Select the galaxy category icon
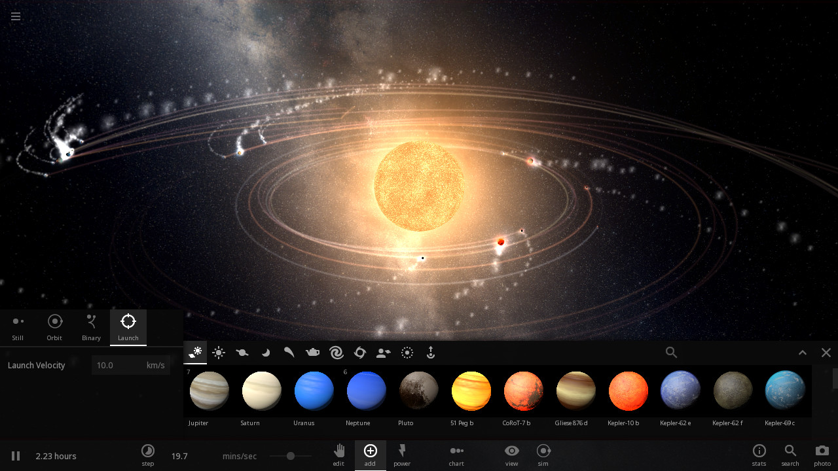 (x=337, y=353)
